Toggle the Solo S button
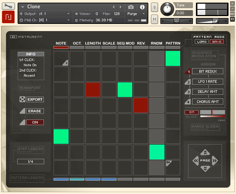Image resolution: width=236 pixels, height=194 pixels. [x=154, y=7]
